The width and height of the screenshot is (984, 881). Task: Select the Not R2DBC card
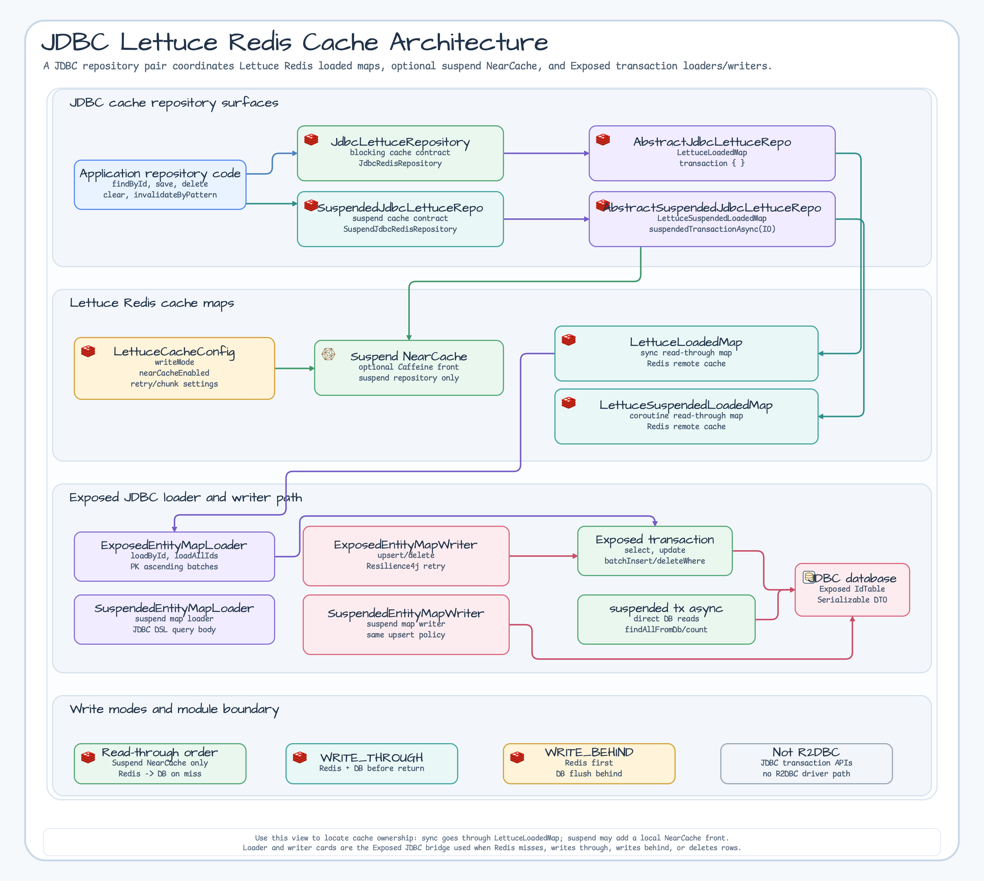[806, 764]
